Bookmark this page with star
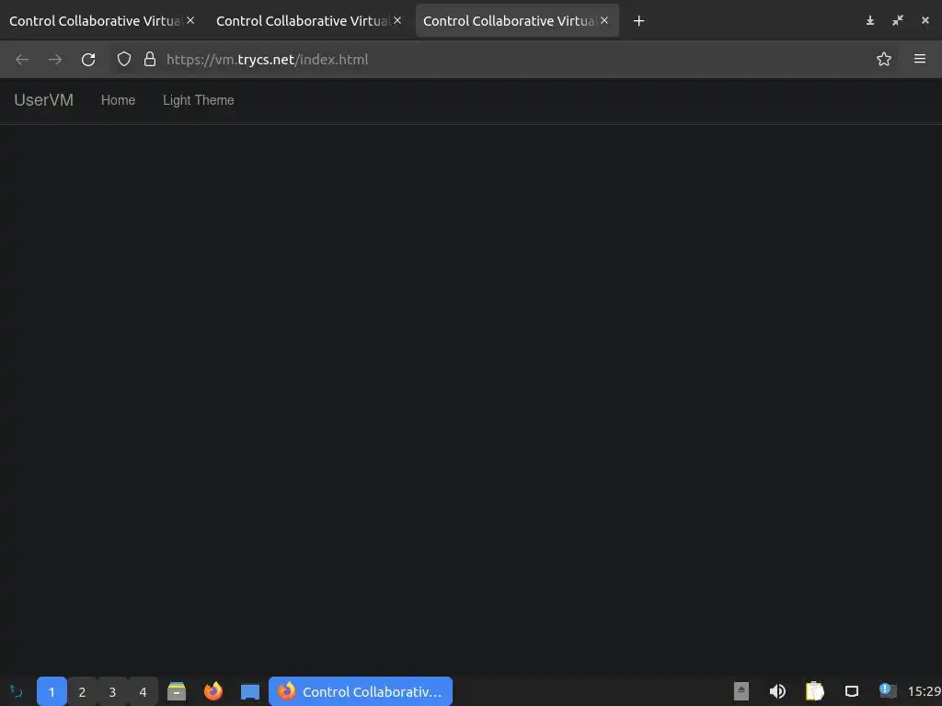Screen dimensions: 942x706 tap(884, 59)
